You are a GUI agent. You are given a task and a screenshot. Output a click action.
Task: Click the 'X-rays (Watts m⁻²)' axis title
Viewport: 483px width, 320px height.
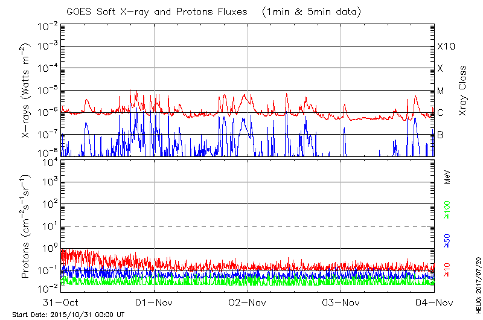point(27,91)
